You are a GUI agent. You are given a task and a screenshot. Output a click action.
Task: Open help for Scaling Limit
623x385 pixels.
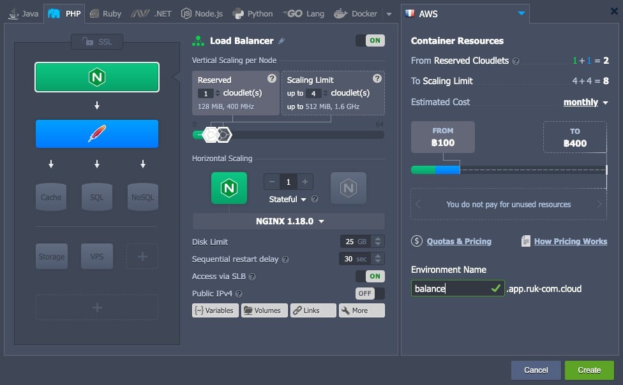[x=377, y=78]
